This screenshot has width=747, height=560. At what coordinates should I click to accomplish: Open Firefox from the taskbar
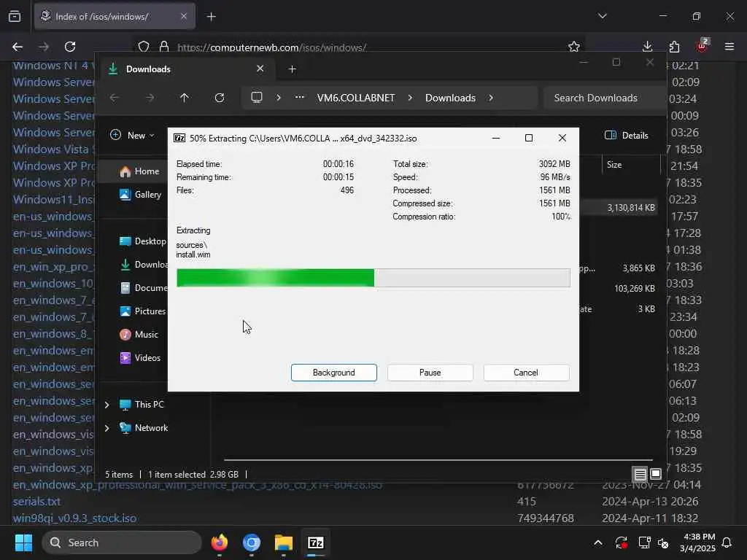tap(219, 542)
